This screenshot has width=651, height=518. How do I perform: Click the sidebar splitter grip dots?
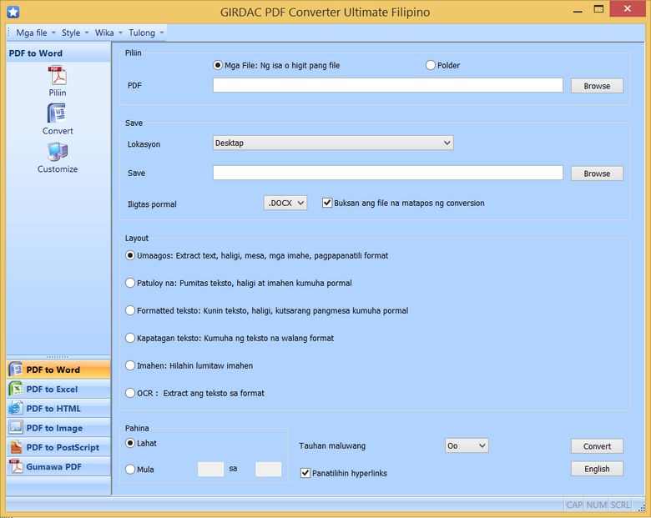click(x=58, y=356)
